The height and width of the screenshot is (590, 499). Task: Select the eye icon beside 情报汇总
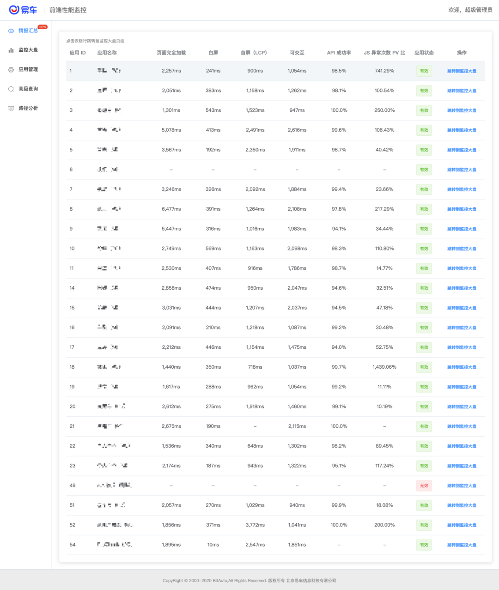tap(11, 31)
